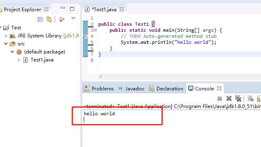261x147 pixels.
Task: Expand the Test1.java tree node
Action: coord(19,60)
